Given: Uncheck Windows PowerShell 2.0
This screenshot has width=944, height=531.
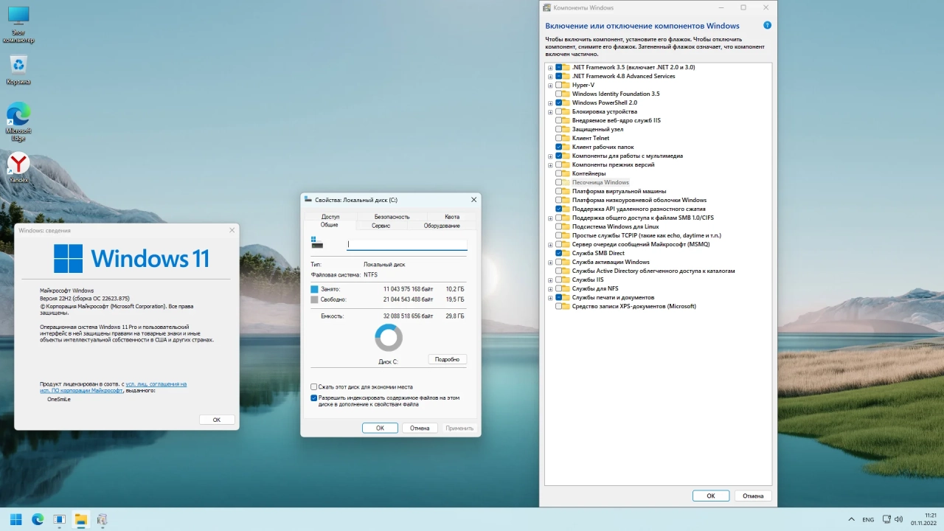Looking at the screenshot, I should 558,103.
